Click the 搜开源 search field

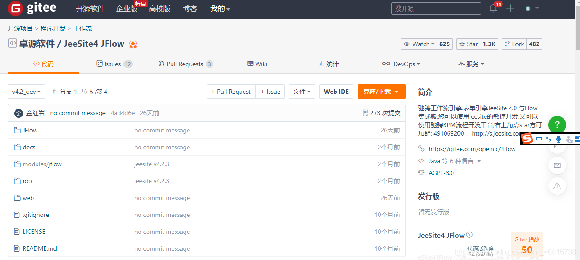click(x=436, y=8)
